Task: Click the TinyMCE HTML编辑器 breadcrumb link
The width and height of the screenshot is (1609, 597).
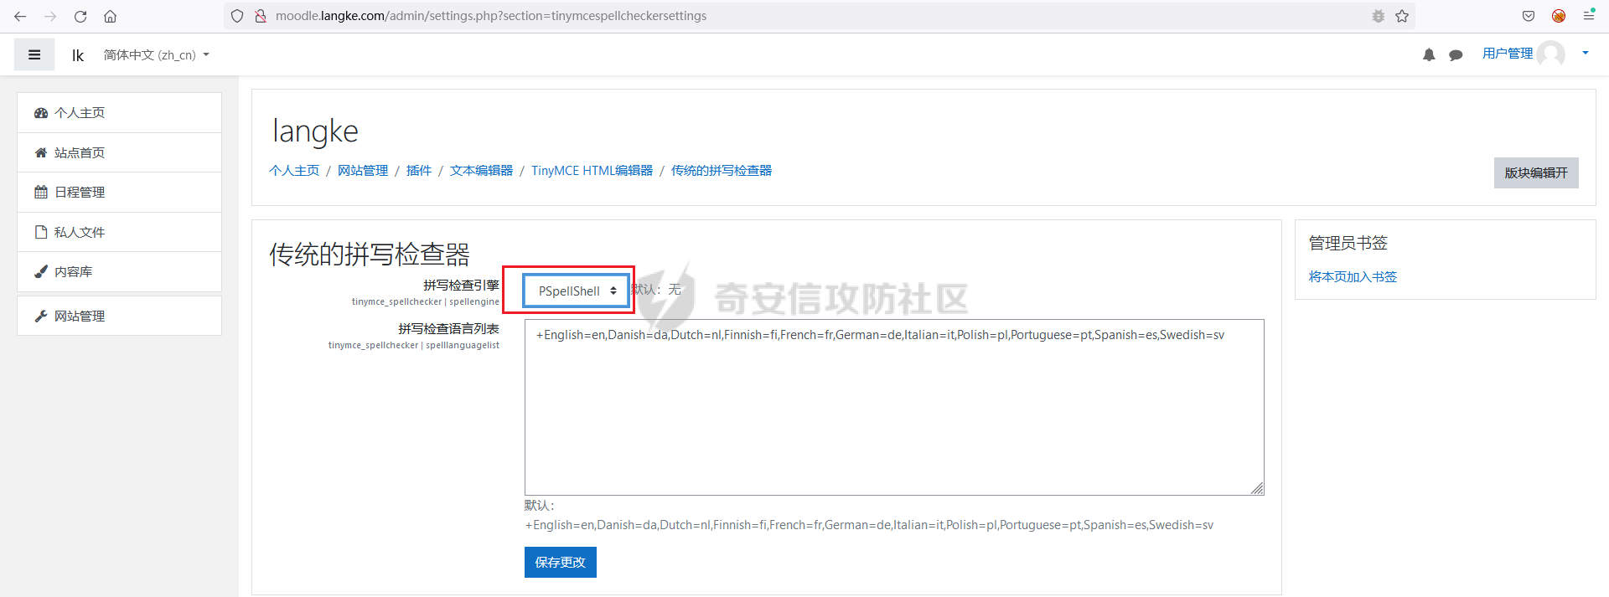Action: point(592,170)
